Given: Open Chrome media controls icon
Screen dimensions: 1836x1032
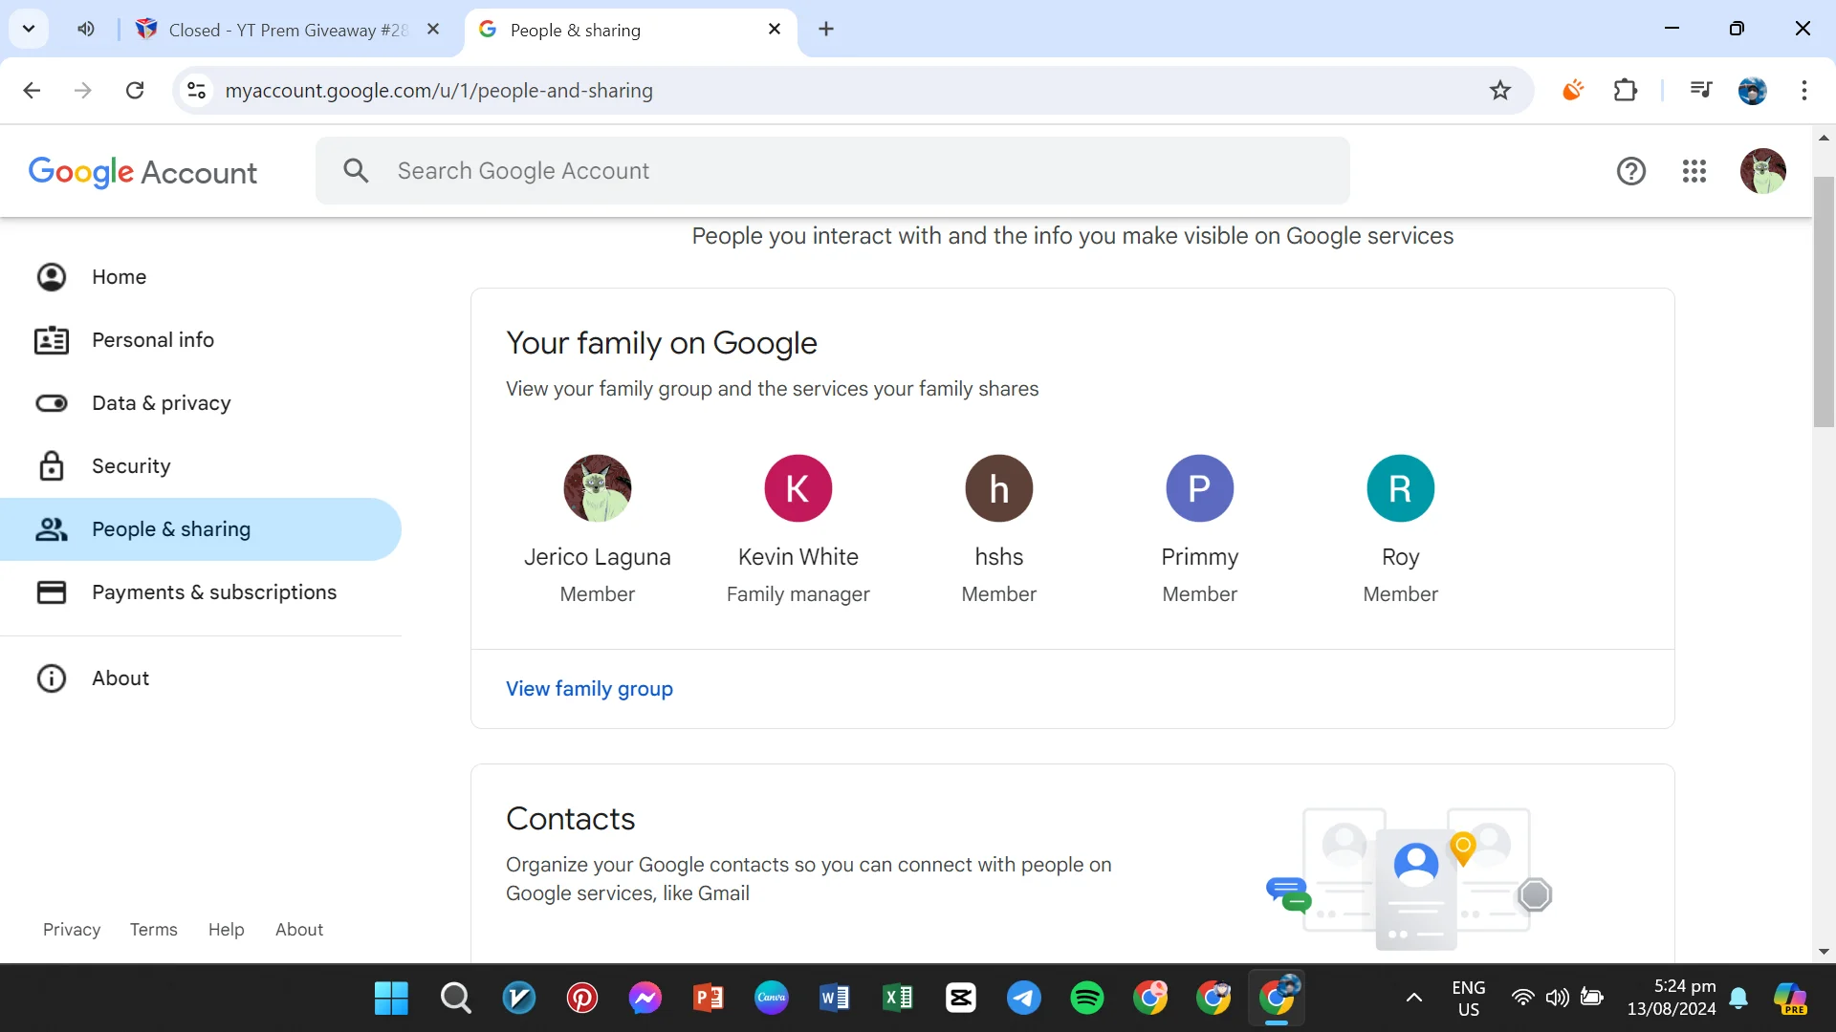Looking at the screenshot, I should (x=1701, y=90).
